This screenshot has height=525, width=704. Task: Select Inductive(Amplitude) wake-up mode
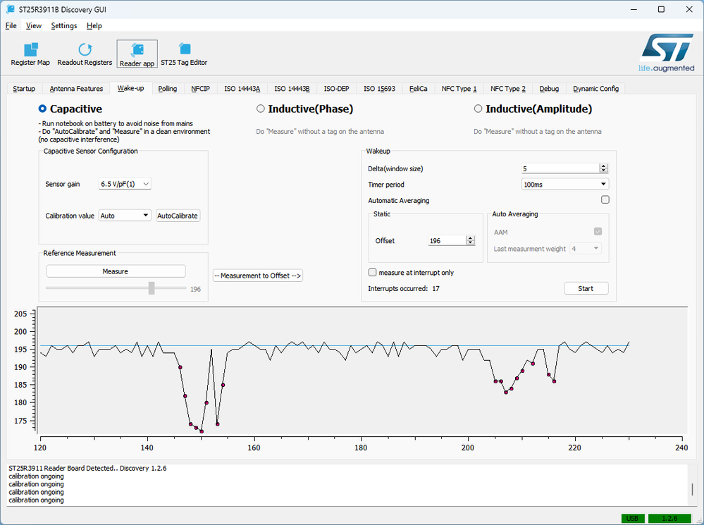[x=478, y=109]
